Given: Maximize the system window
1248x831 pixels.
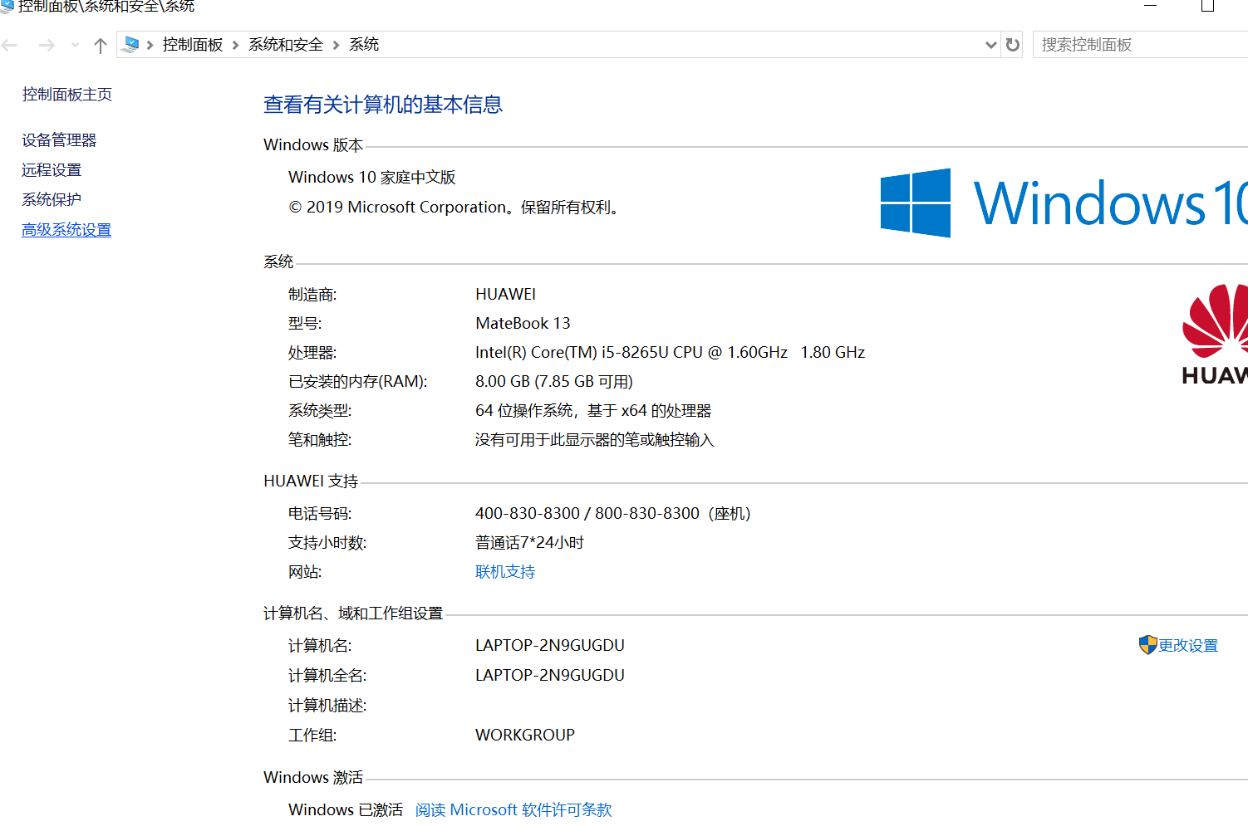Looking at the screenshot, I should (1208, 6).
